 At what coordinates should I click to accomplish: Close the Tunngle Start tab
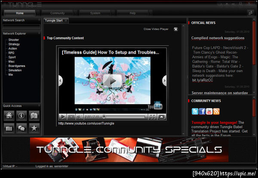[65, 21]
